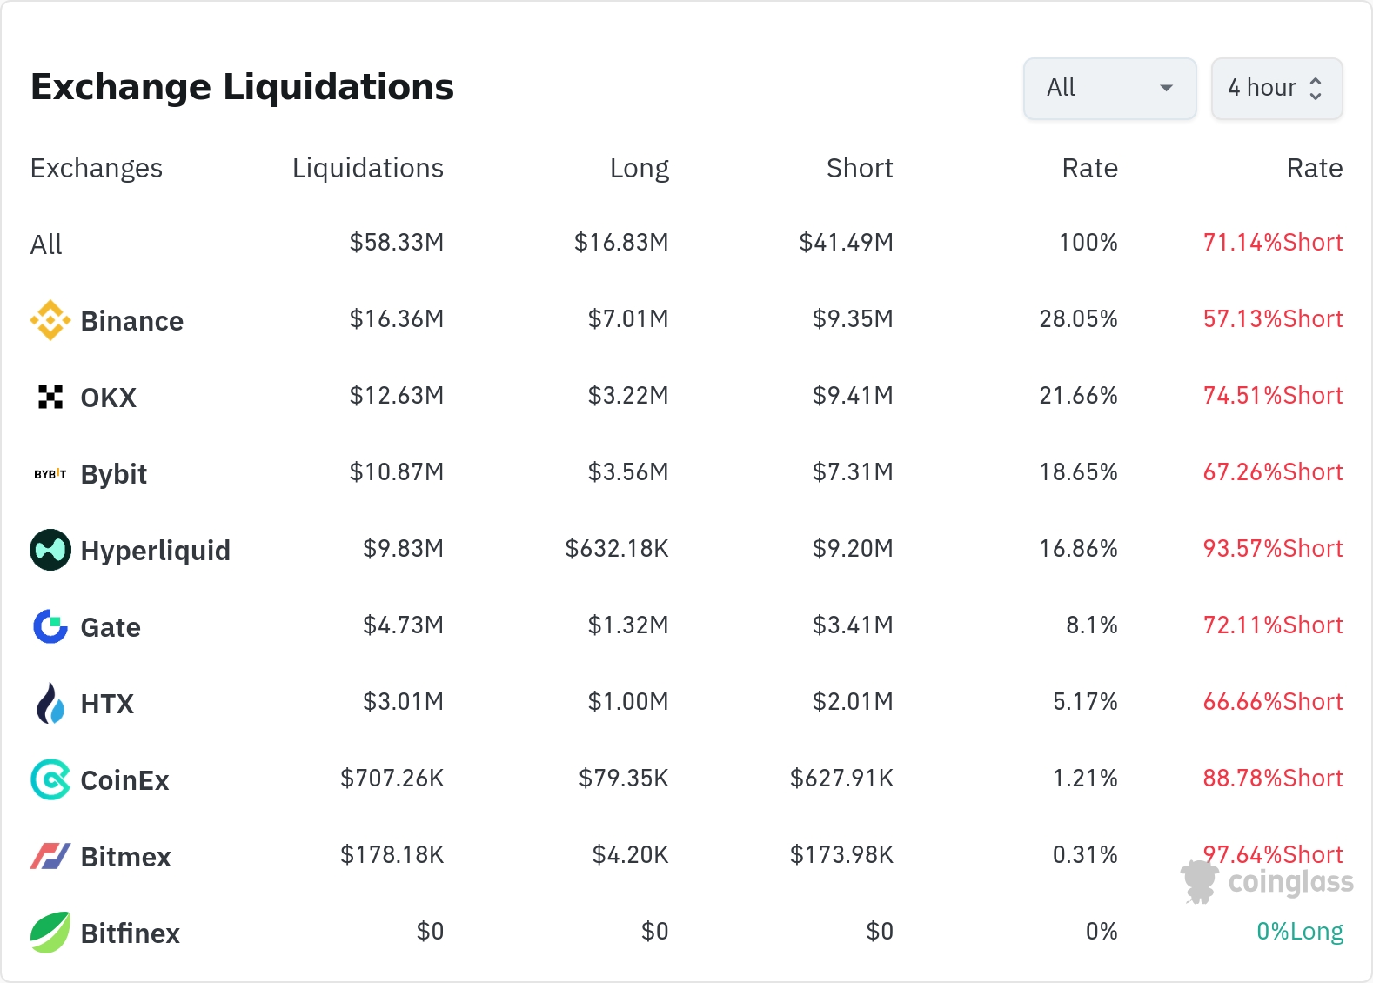
Task: Open the All symbol dropdown
Action: tap(1109, 88)
